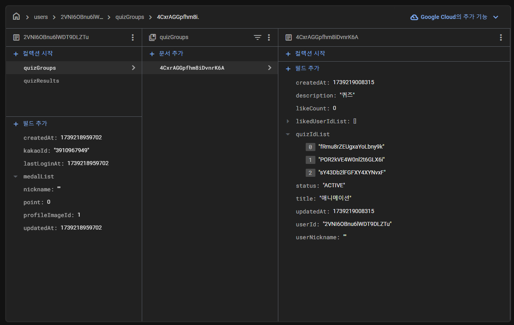Go to the Firestore root home icon
This screenshot has height=325, width=514.
tap(16, 17)
